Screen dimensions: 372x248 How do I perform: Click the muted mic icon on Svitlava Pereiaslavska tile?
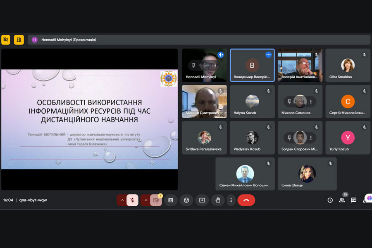point(221,127)
